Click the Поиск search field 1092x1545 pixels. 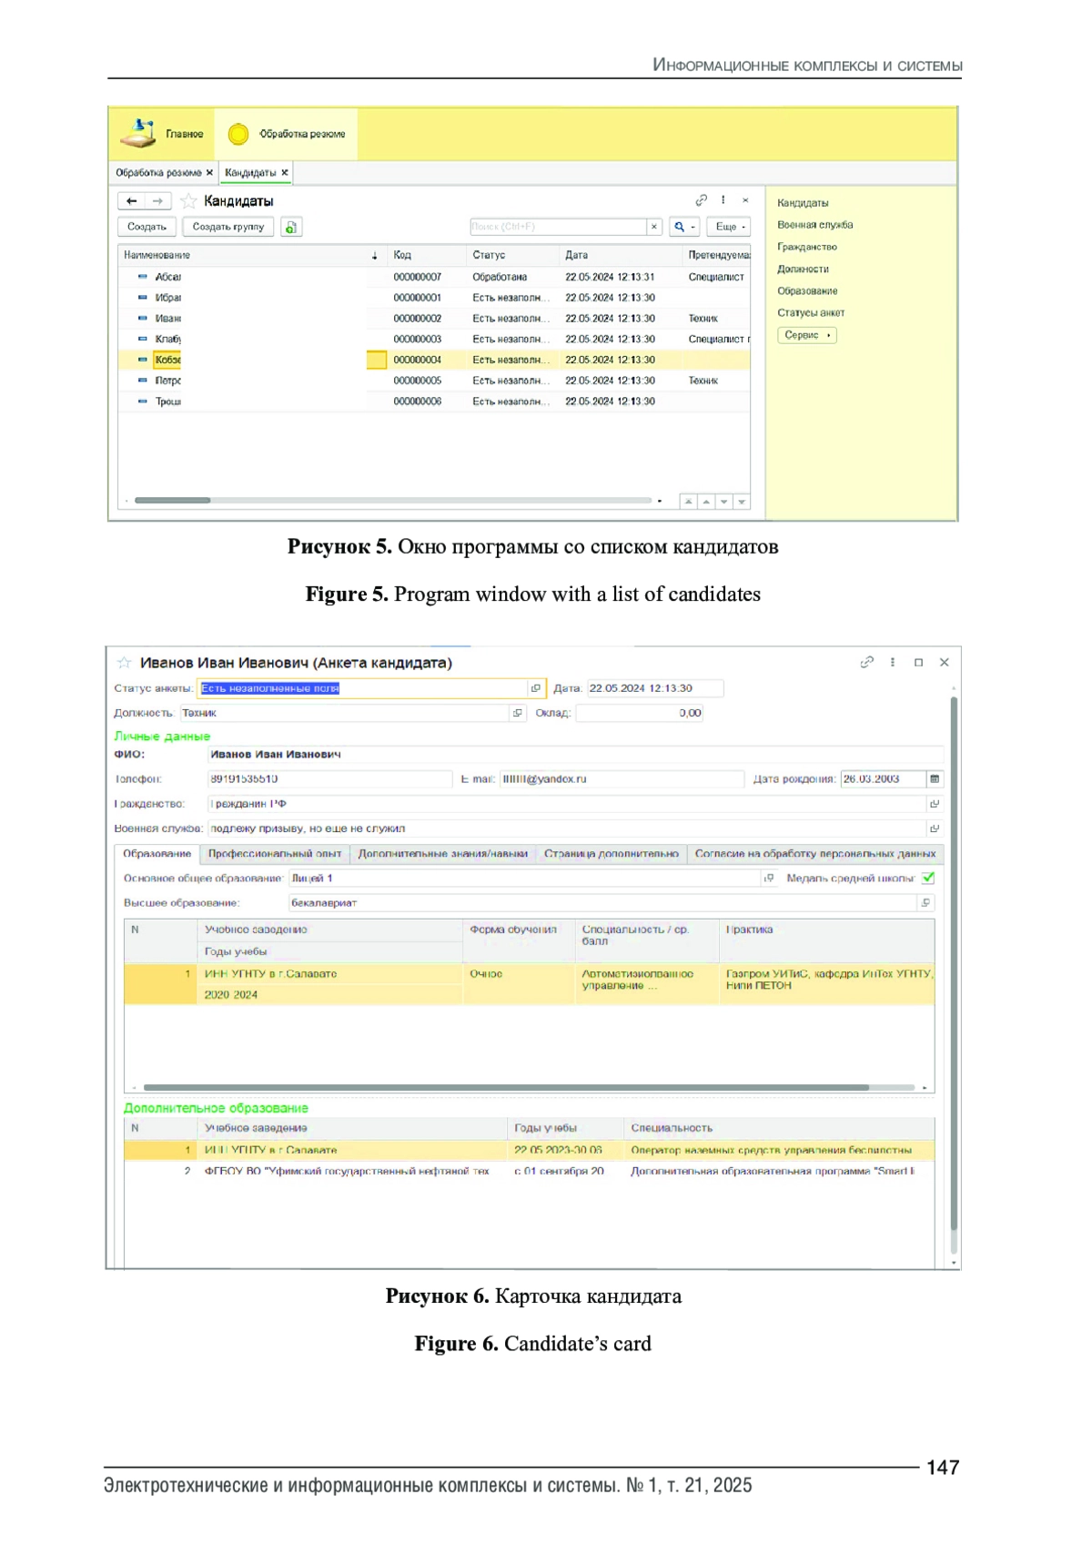(x=558, y=227)
